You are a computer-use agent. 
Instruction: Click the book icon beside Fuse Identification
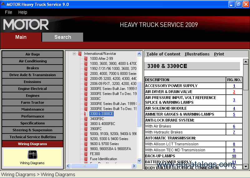[86, 159]
